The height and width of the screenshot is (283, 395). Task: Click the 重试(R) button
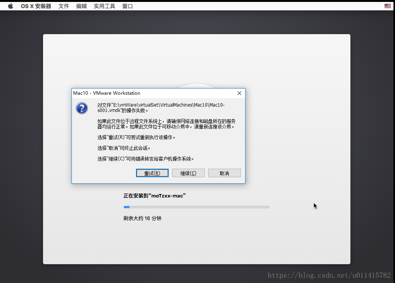(152, 173)
